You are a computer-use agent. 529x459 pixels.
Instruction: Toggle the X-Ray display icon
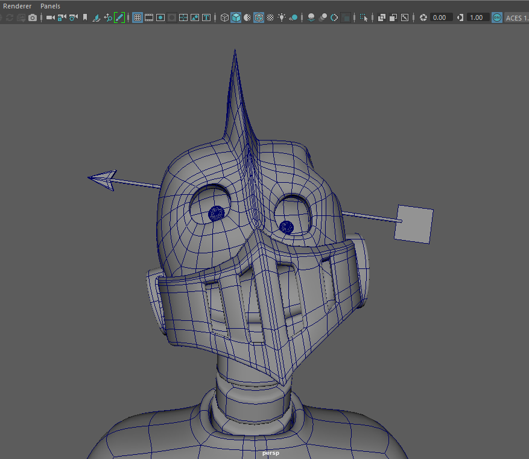382,17
